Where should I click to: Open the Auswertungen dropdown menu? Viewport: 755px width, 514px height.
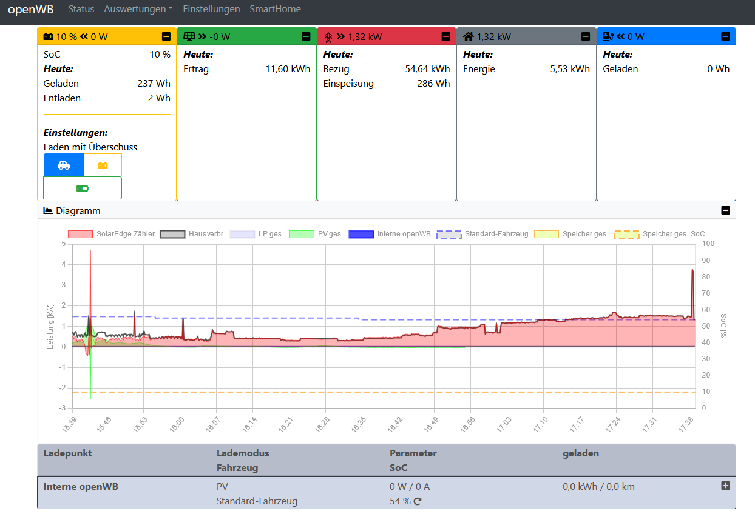point(138,9)
